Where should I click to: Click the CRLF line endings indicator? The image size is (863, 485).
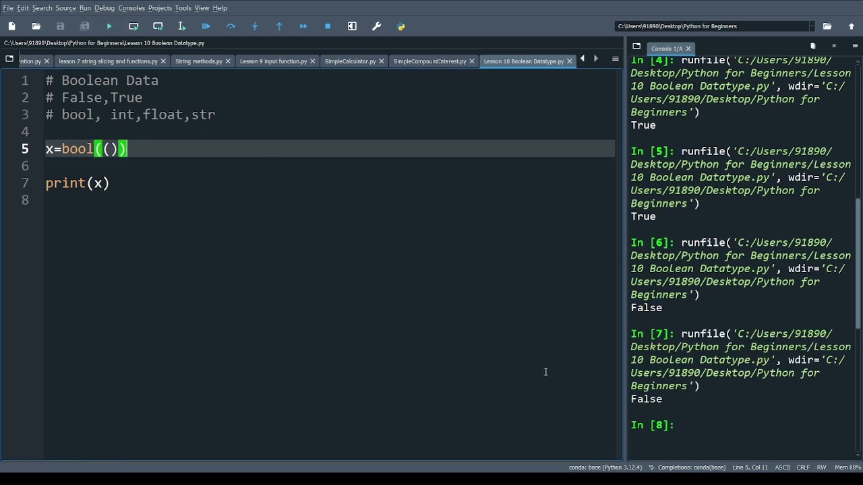[x=803, y=467]
